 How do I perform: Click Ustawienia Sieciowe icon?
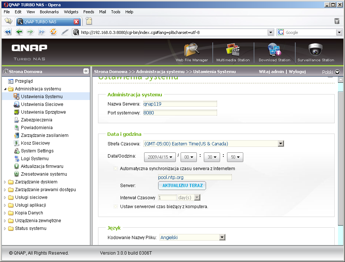(x=17, y=104)
